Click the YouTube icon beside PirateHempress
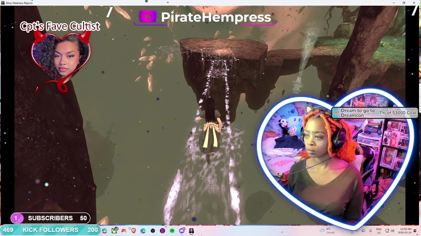The image size is (421, 236). click(x=148, y=16)
